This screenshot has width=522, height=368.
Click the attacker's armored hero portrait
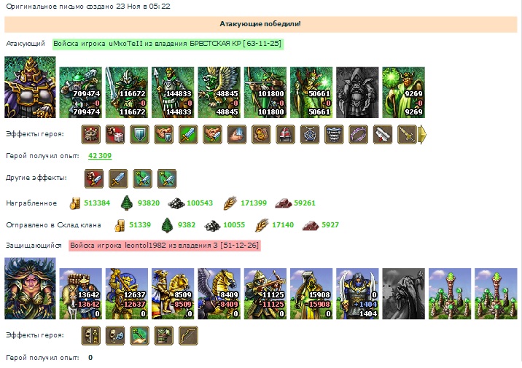[30, 87]
